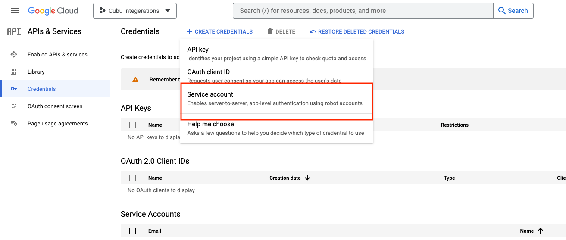Click the APIs & Services sidebar heading
The image size is (566, 240).
54,31
